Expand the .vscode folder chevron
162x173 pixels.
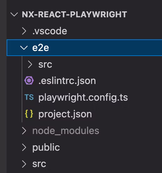pos(24,31)
